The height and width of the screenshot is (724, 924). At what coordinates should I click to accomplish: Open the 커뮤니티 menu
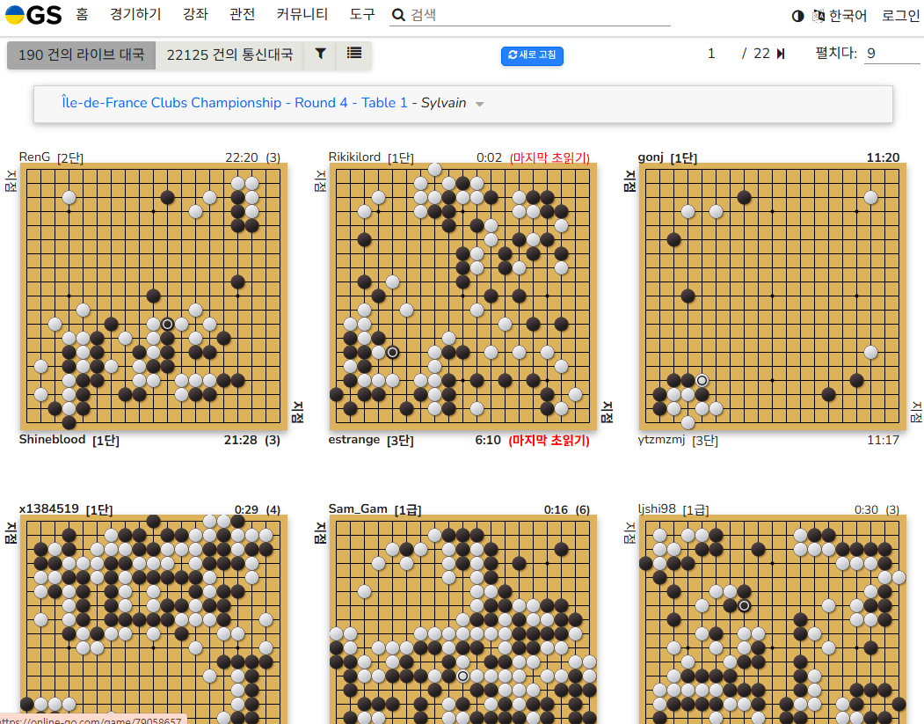[302, 14]
